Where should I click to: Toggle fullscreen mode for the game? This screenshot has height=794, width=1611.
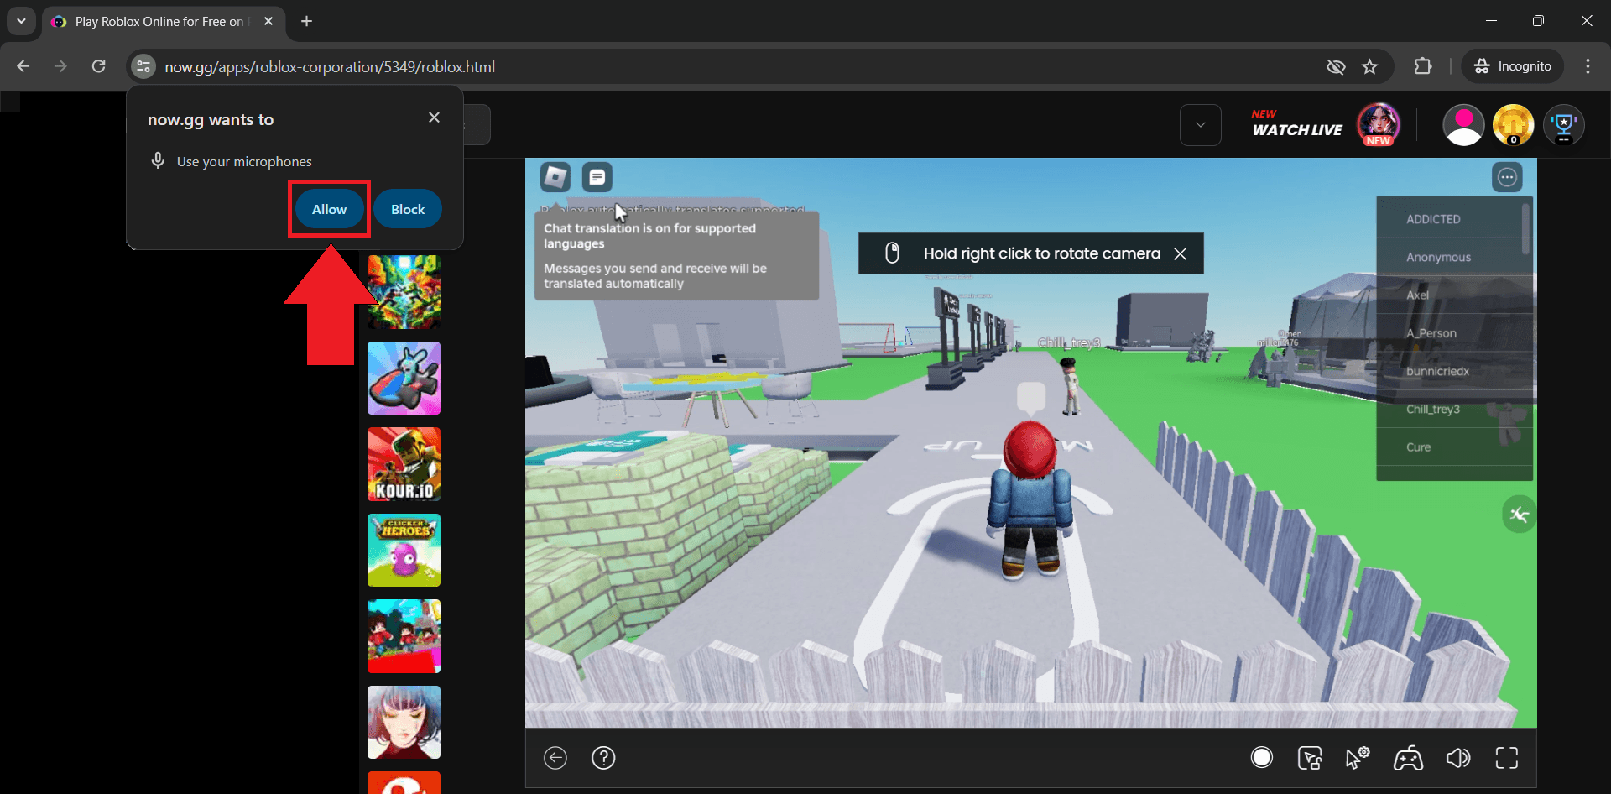pos(1507,758)
